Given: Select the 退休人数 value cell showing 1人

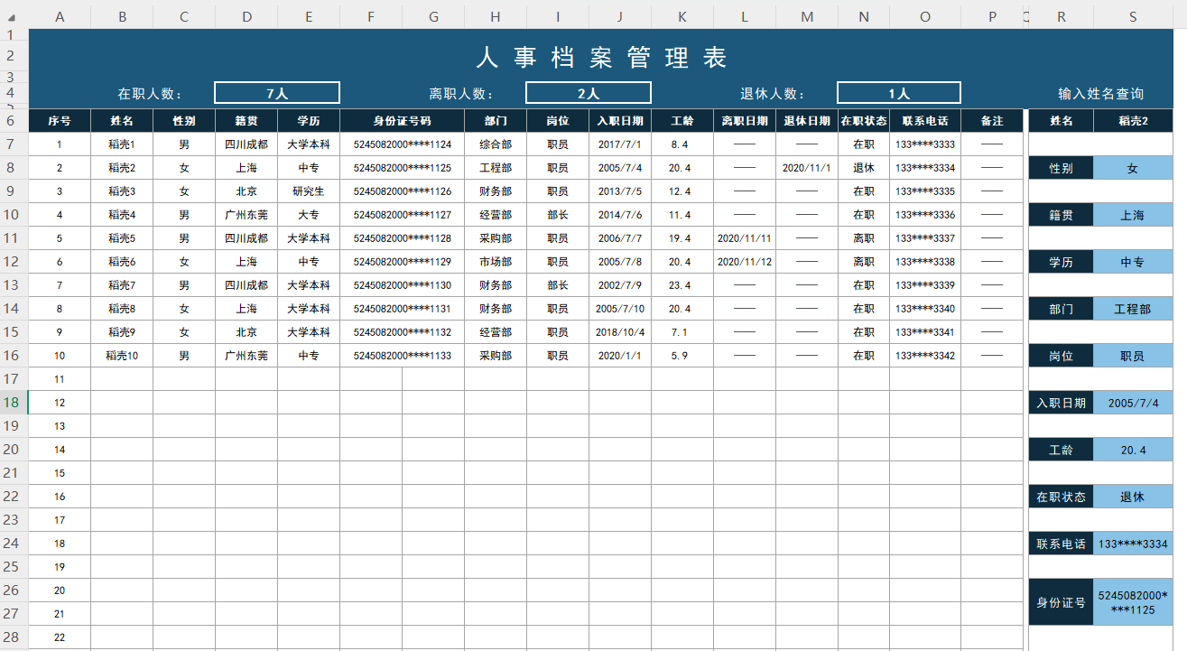Looking at the screenshot, I should [898, 92].
